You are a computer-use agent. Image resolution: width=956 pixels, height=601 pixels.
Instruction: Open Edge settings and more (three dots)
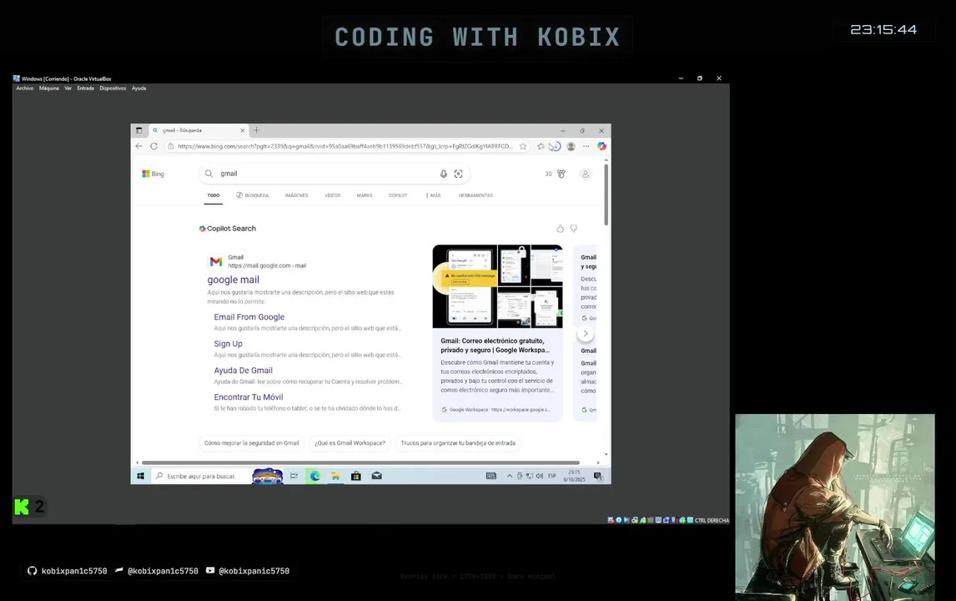[x=586, y=146]
